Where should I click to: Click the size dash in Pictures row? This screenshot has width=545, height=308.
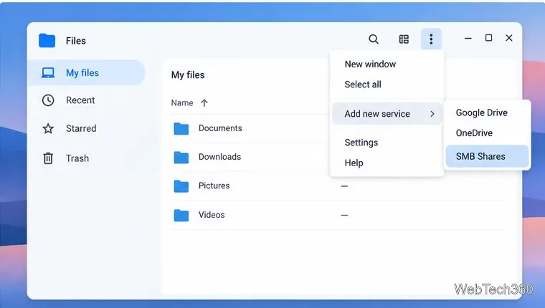coord(344,186)
